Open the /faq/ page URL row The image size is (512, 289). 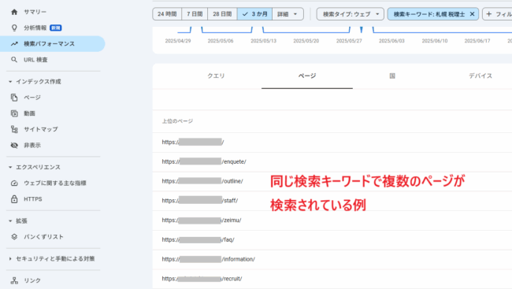[332, 240]
